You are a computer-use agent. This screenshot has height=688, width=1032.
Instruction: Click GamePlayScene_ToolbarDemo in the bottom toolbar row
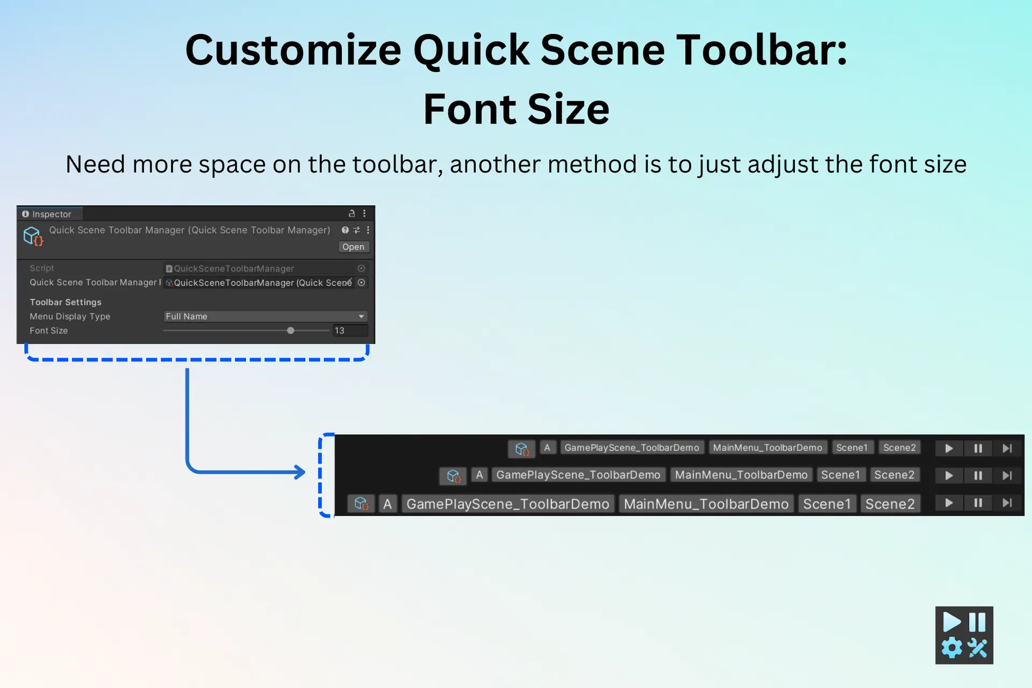508,504
